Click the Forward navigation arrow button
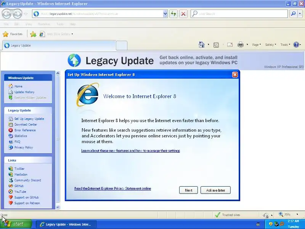The width and height of the screenshot is (305, 229). tap(17, 14)
